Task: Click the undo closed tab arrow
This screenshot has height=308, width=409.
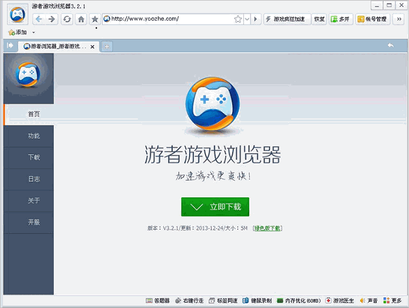Action: pyautogui.click(x=391, y=45)
